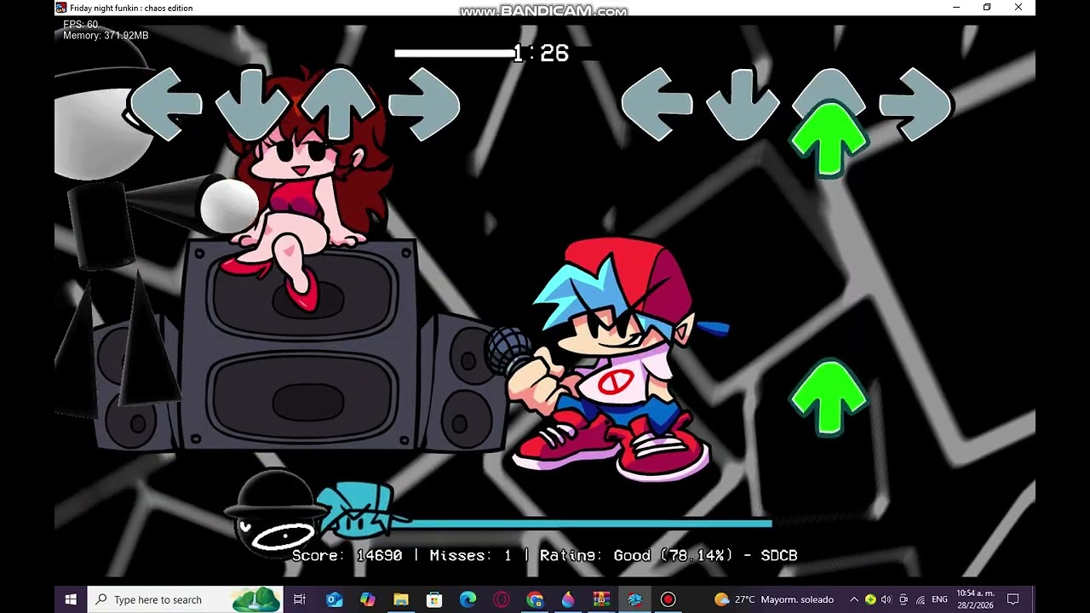Switch to the running Friday Night Funkin taskbar icon
Viewport: 1090px width, 613px height.
tap(634, 599)
